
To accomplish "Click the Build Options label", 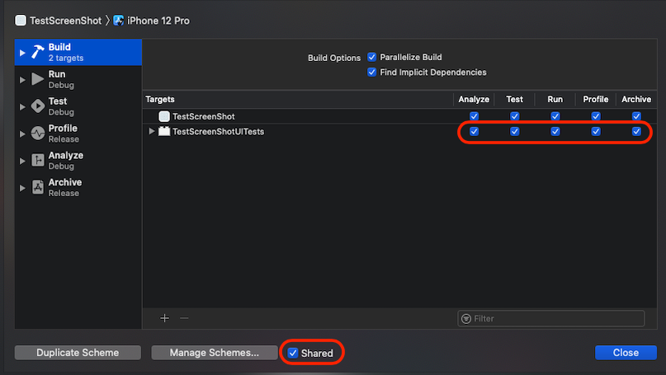I will pos(334,58).
